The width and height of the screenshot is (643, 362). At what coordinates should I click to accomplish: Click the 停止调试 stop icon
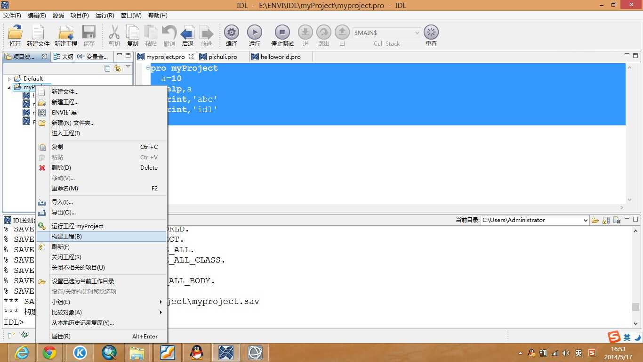click(x=282, y=33)
